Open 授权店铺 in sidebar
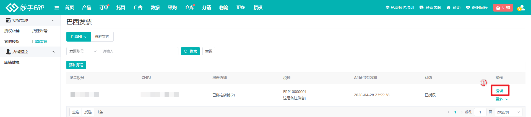531x117 pixels. click(12, 31)
